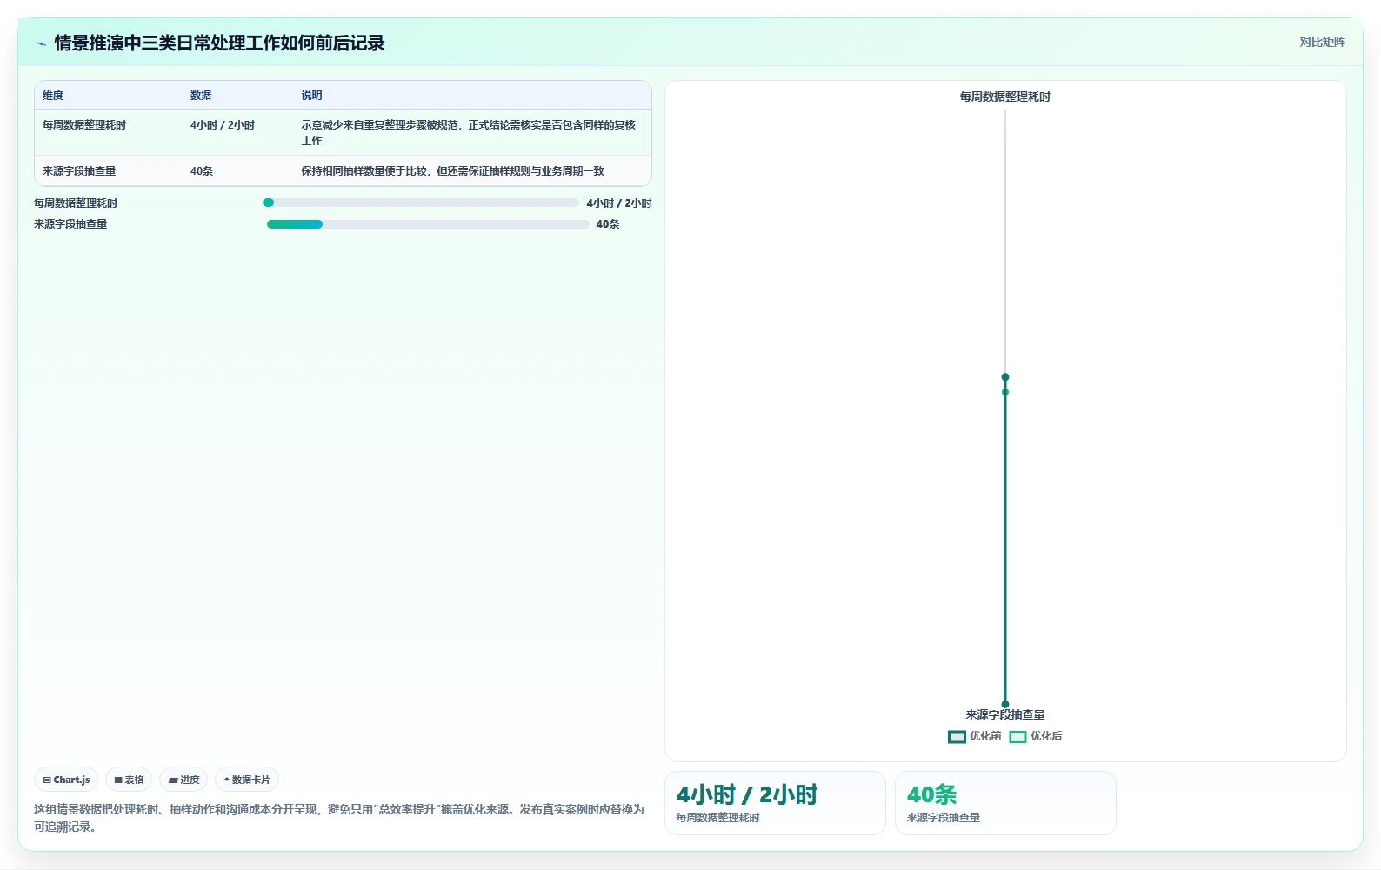This screenshot has width=1381, height=870.
Task: Click the small icon before the page title
Action: (41, 43)
